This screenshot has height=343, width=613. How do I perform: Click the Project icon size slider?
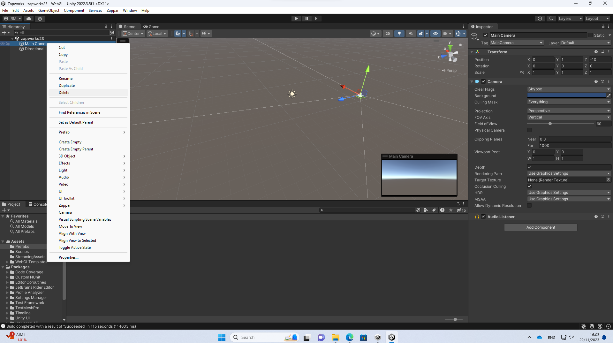(454, 319)
